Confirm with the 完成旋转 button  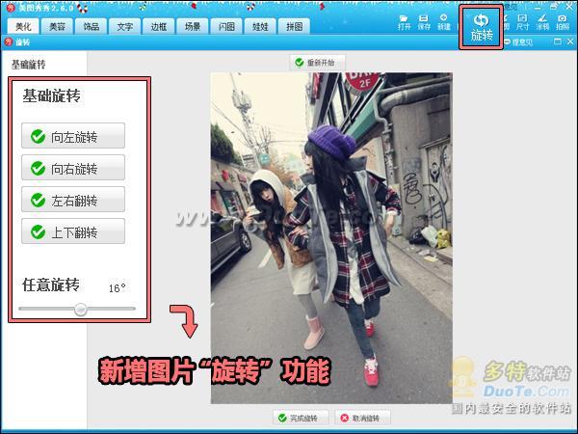[302, 418]
